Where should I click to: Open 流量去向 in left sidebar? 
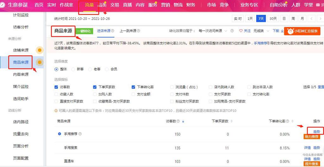21,134
